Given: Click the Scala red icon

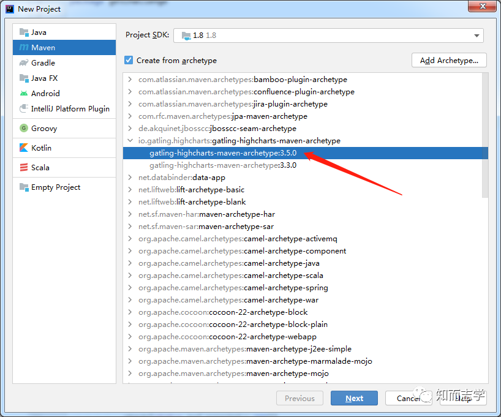Looking at the screenshot, I should (24, 167).
